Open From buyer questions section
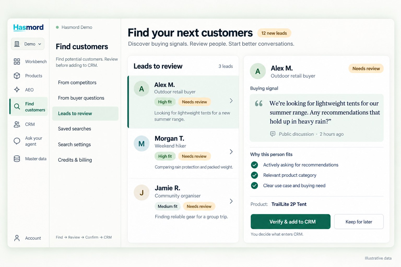This screenshot has width=401, height=267. 81,98
